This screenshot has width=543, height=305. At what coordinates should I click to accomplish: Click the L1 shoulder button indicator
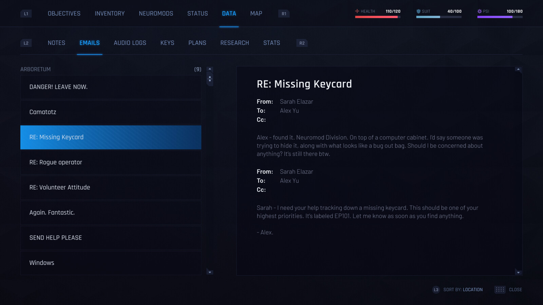coord(26,14)
